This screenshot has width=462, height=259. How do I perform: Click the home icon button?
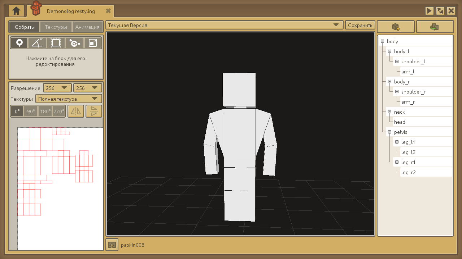click(x=16, y=11)
